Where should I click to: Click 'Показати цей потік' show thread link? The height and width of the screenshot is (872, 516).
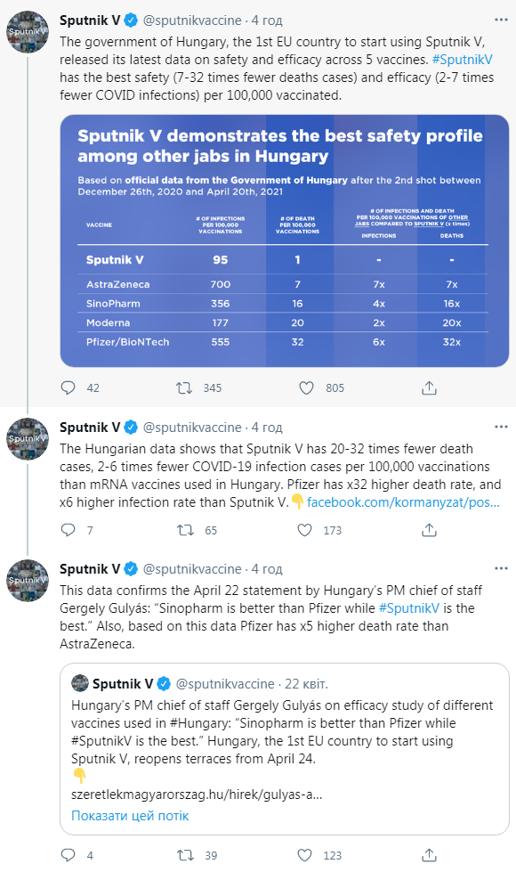130,816
